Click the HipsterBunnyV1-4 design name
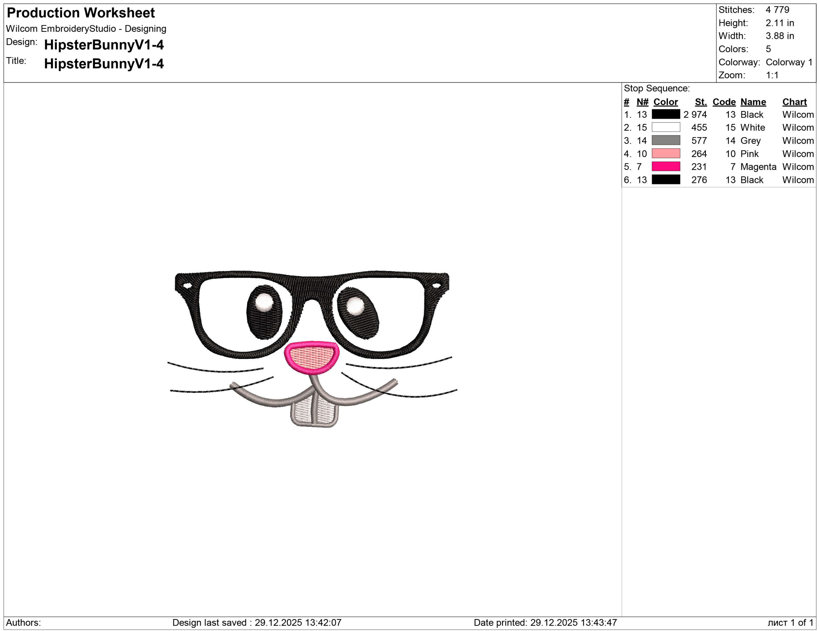This screenshot has height=631, width=820. pyautogui.click(x=104, y=45)
